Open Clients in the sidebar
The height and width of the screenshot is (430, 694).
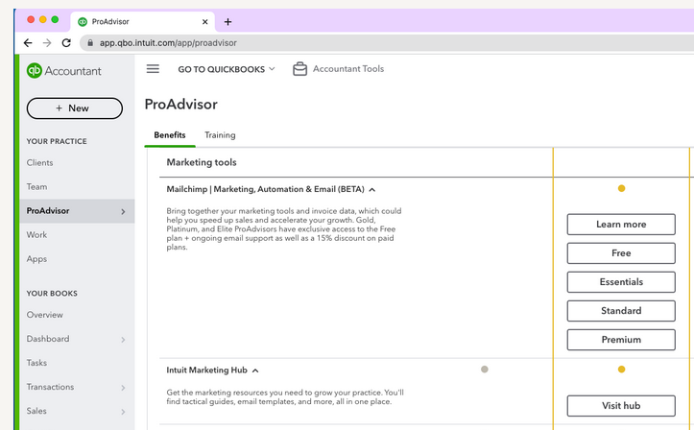click(x=40, y=163)
